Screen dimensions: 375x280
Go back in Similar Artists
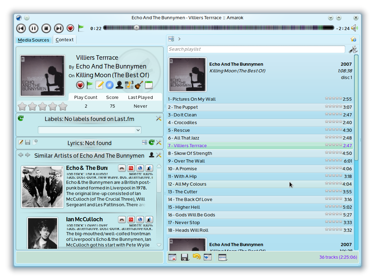pyautogui.click(x=21, y=155)
